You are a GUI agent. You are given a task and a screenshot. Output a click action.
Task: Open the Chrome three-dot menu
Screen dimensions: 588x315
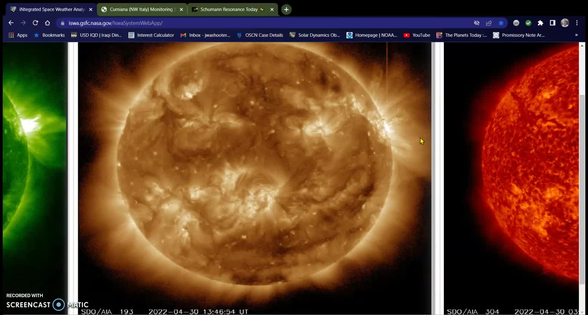(577, 23)
